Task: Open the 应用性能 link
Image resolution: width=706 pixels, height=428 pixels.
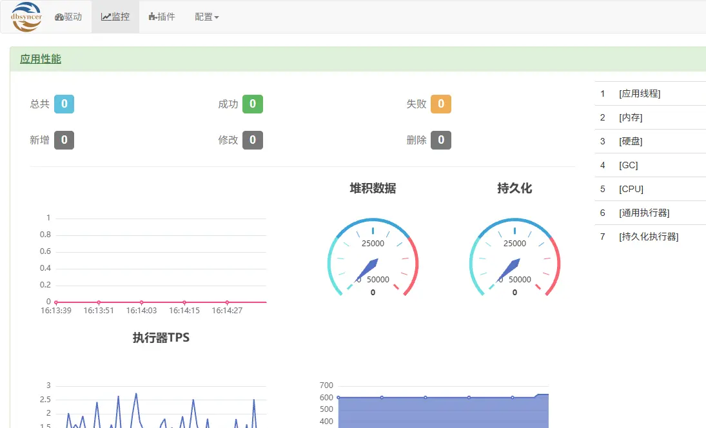Action: (39, 58)
